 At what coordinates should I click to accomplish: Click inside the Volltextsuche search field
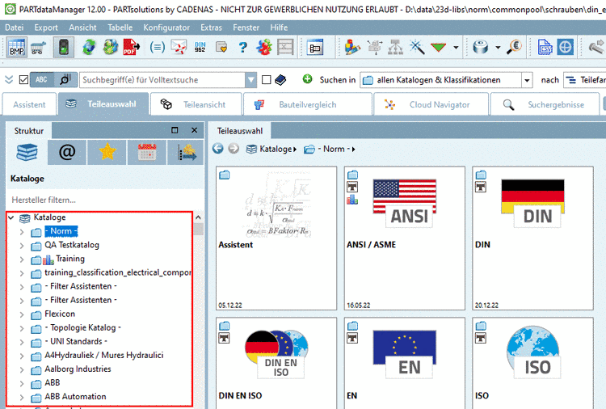162,80
